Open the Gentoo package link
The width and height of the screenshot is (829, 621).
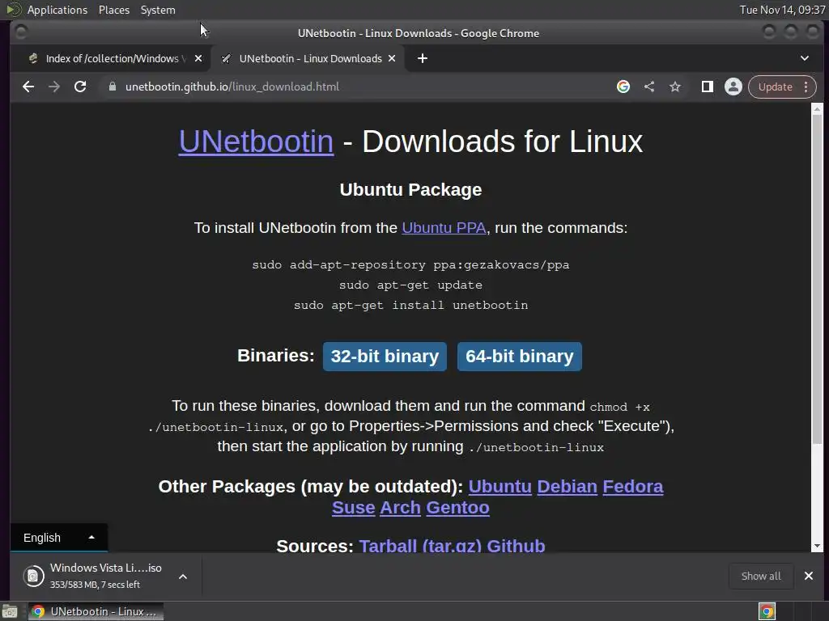[458, 508]
